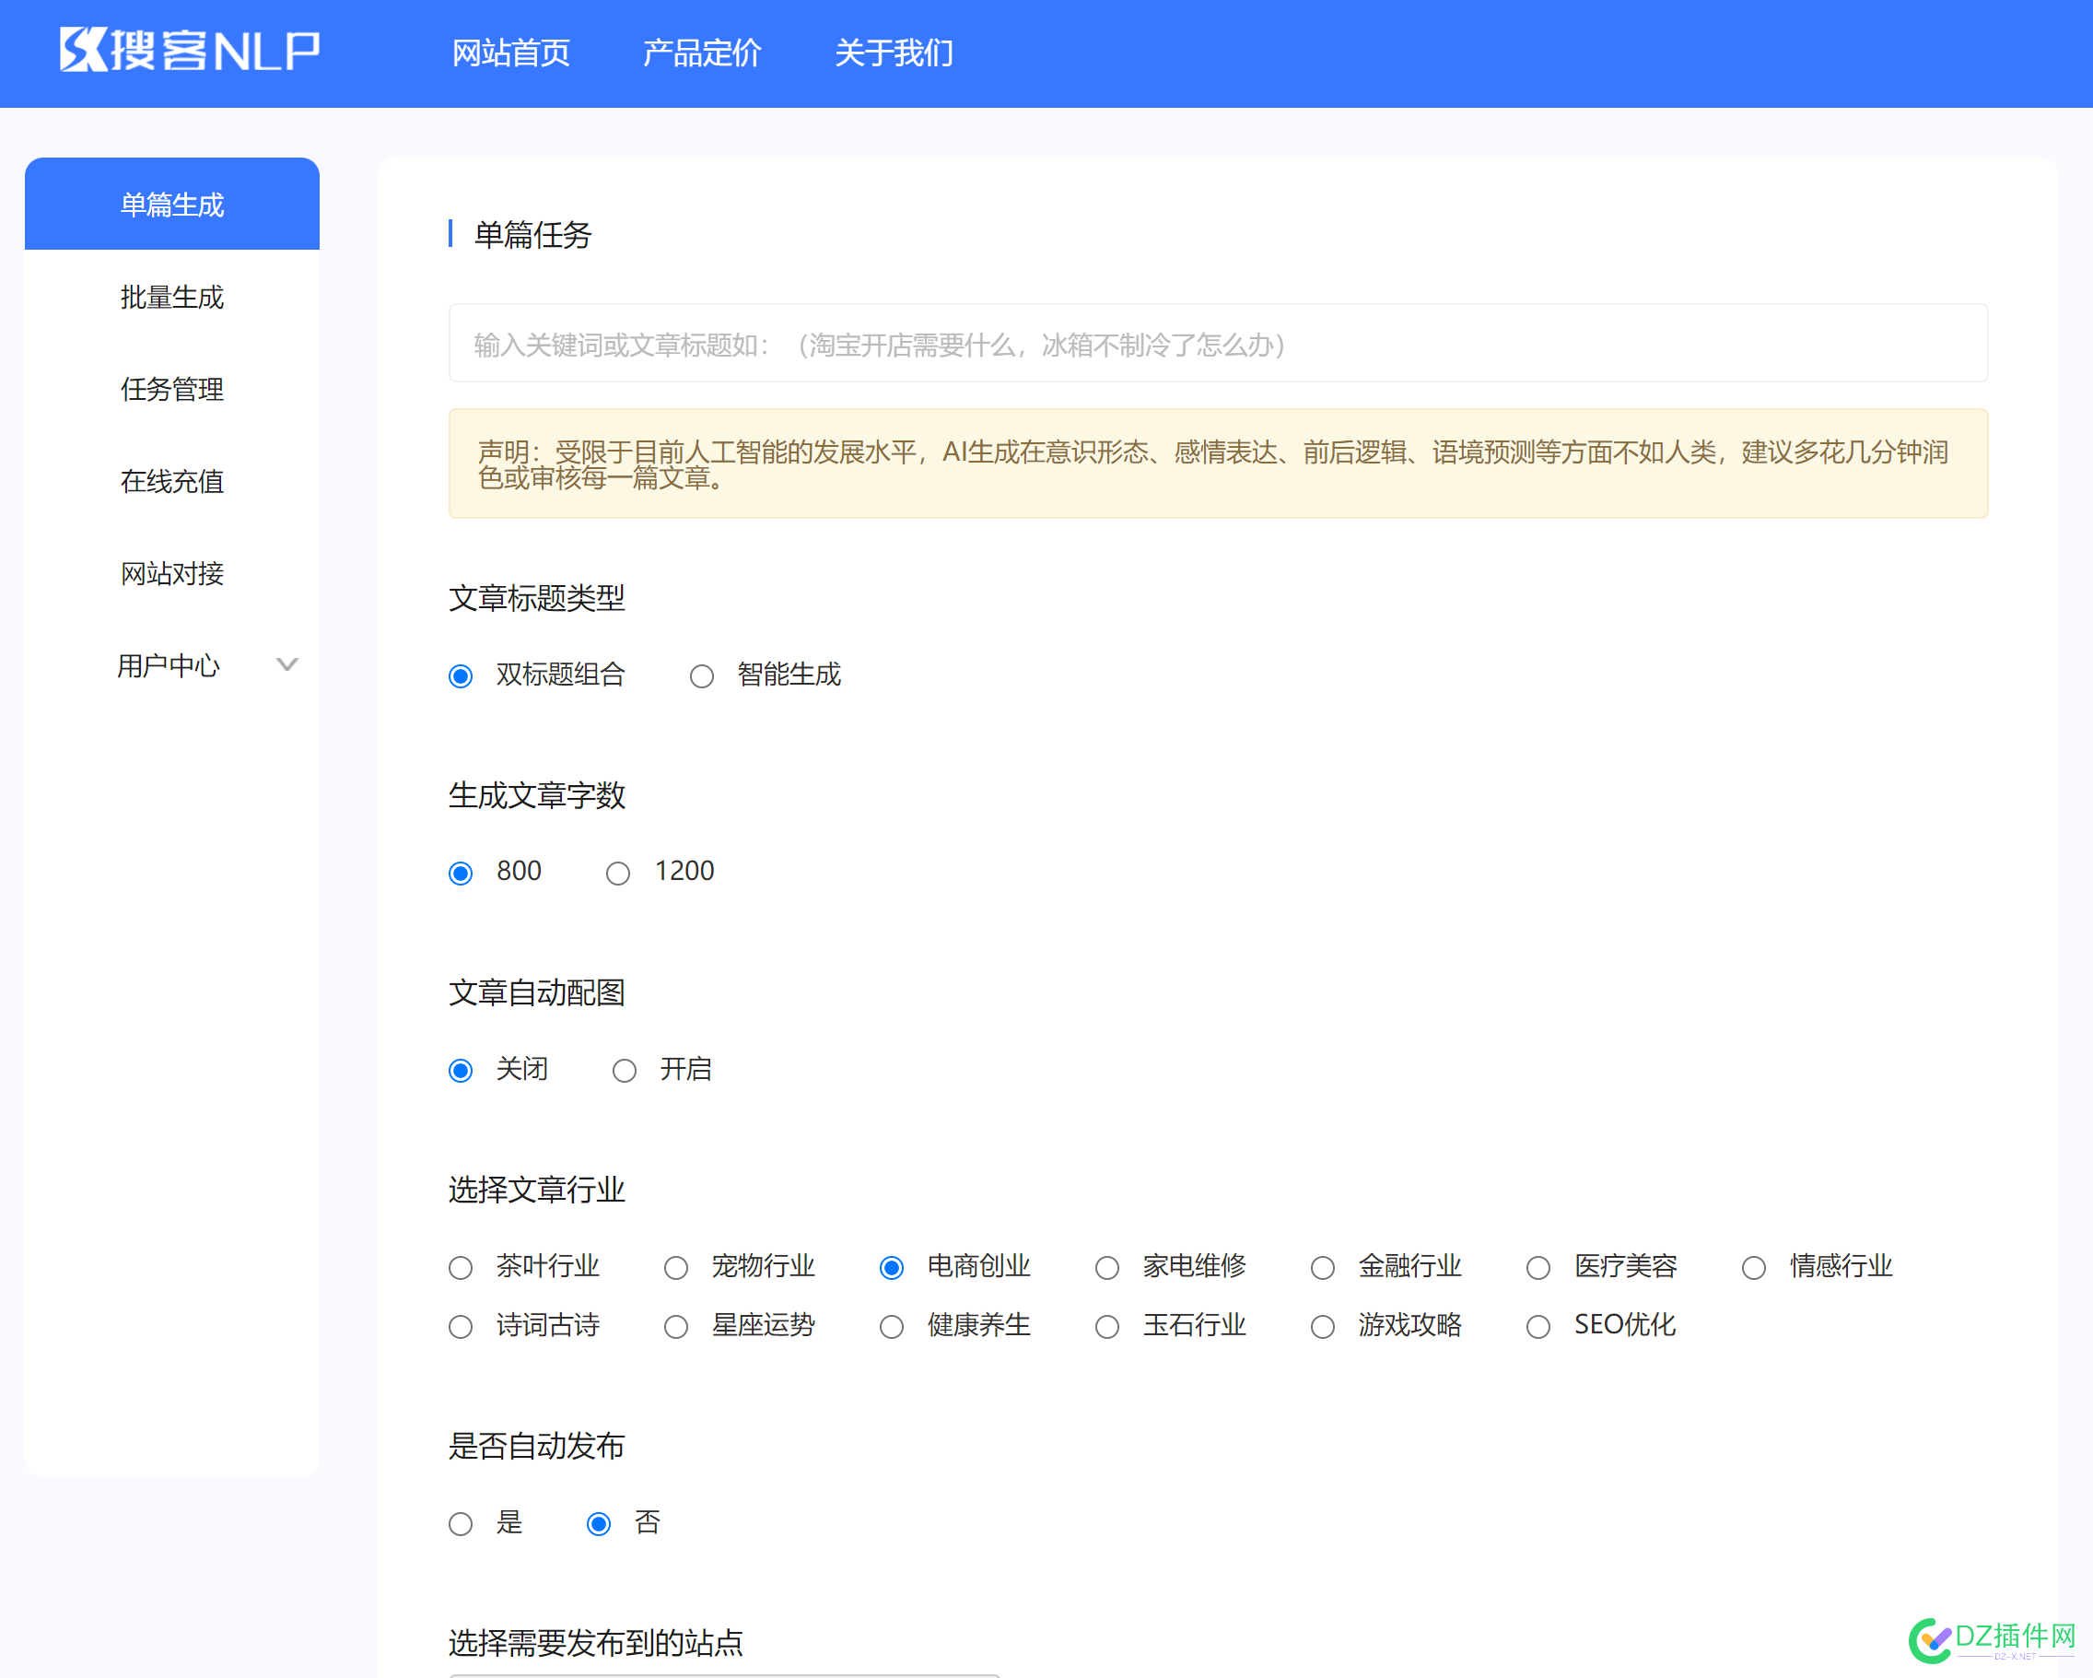Pick the 情感行业 industry
This screenshot has height=1678, width=2093.
coord(1754,1267)
